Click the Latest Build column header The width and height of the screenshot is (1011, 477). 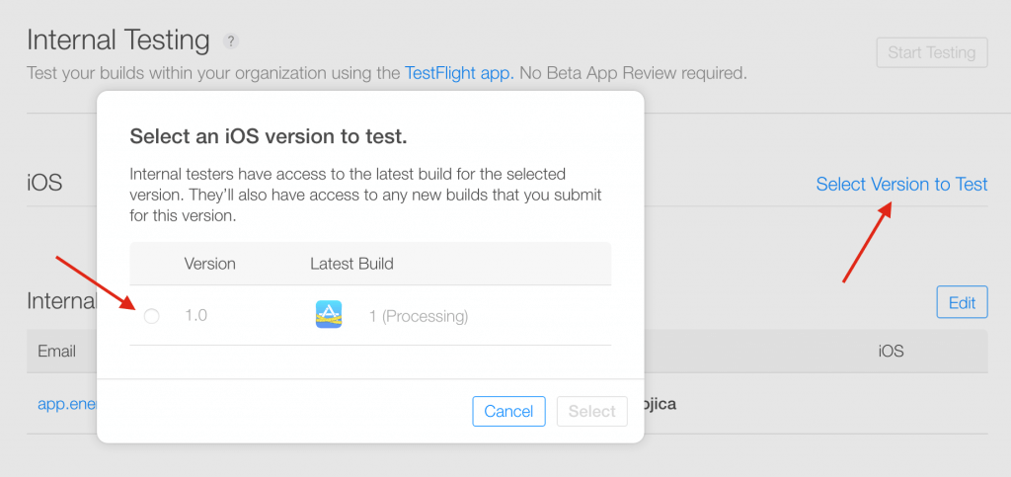click(351, 264)
